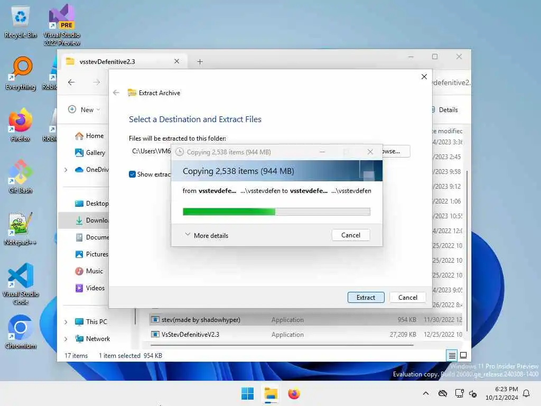Open Desktop in the sidebar
The width and height of the screenshot is (541, 406).
click(92, 204)
